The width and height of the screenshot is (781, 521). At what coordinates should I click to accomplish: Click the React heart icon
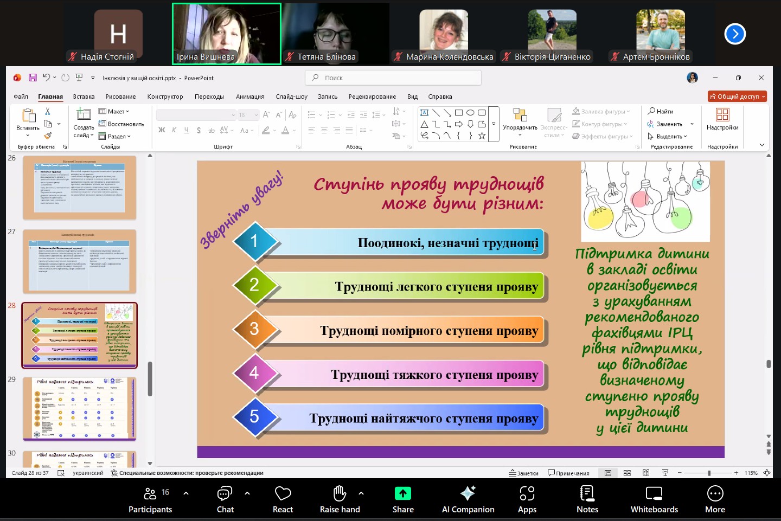pyautogui.click(x=283, y=499)
